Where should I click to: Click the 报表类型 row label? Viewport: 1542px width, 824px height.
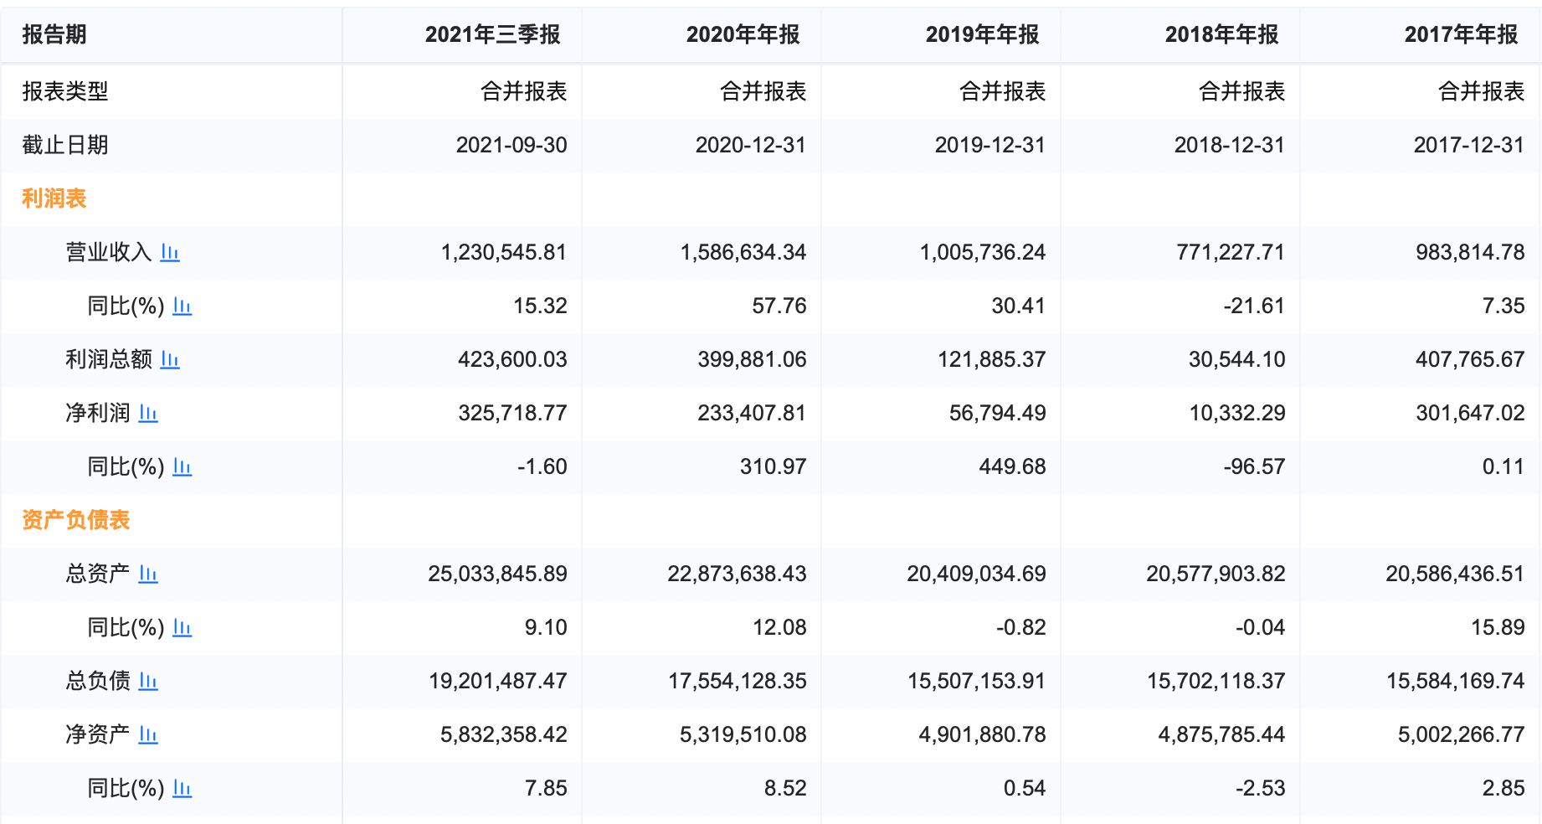point(65,91)
